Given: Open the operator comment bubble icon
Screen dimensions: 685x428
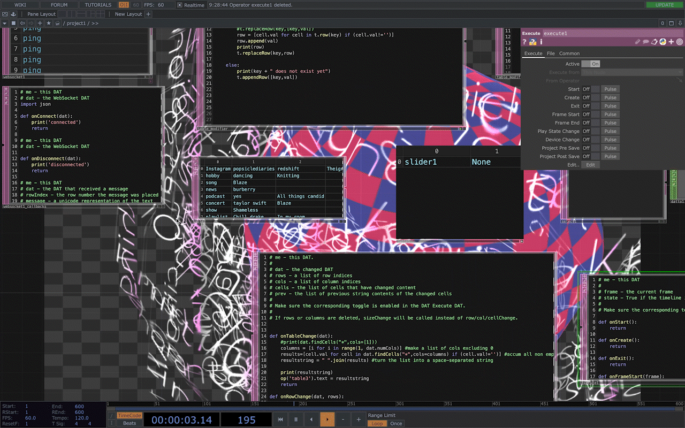Looking at the screenshot, I should (645, 42).
